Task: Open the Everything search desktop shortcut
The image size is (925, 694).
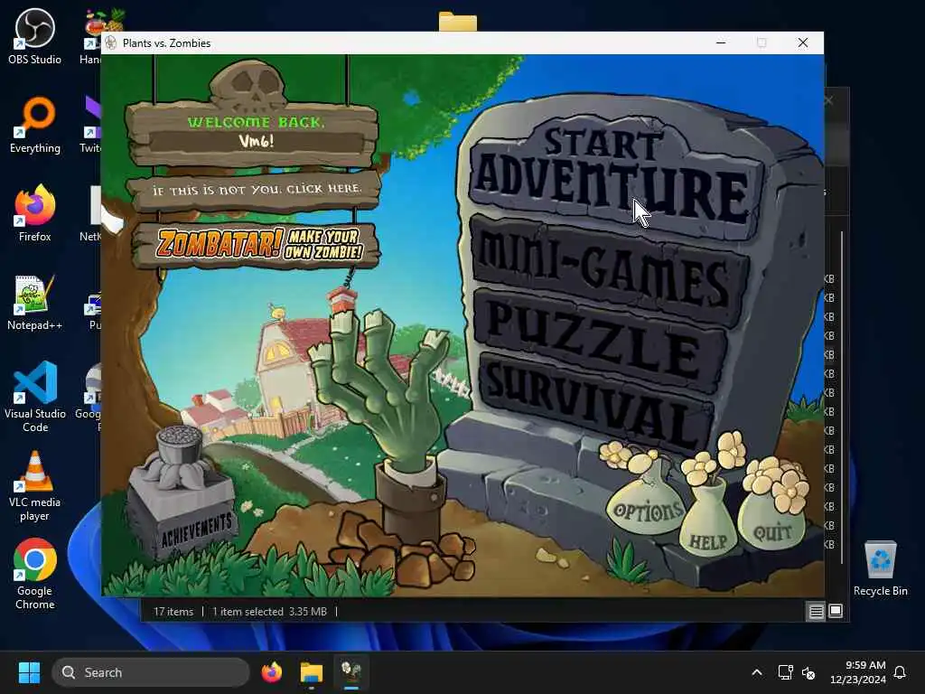Action: click(35, 125)
